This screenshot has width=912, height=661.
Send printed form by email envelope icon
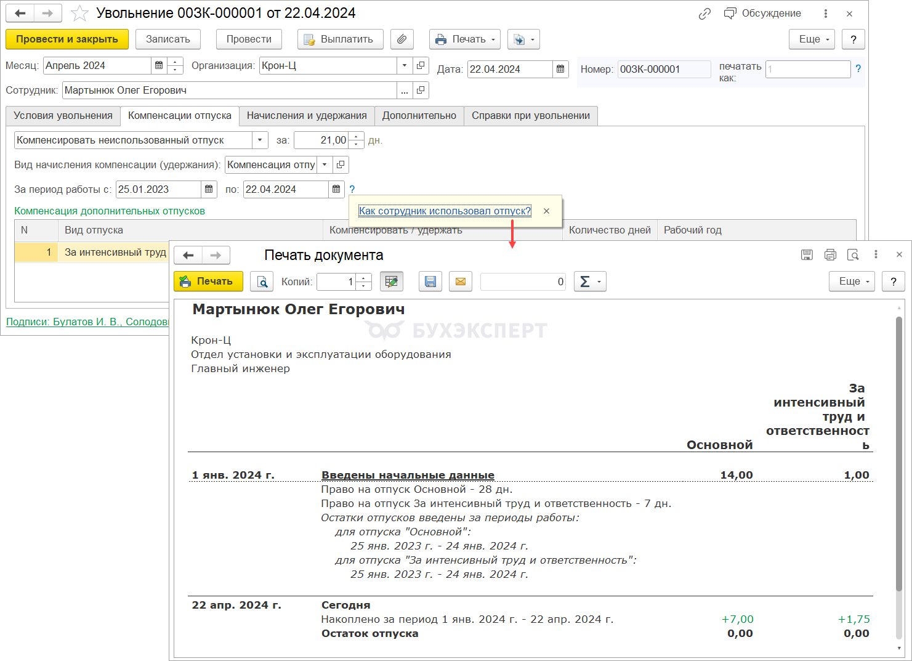pos(460,282)
